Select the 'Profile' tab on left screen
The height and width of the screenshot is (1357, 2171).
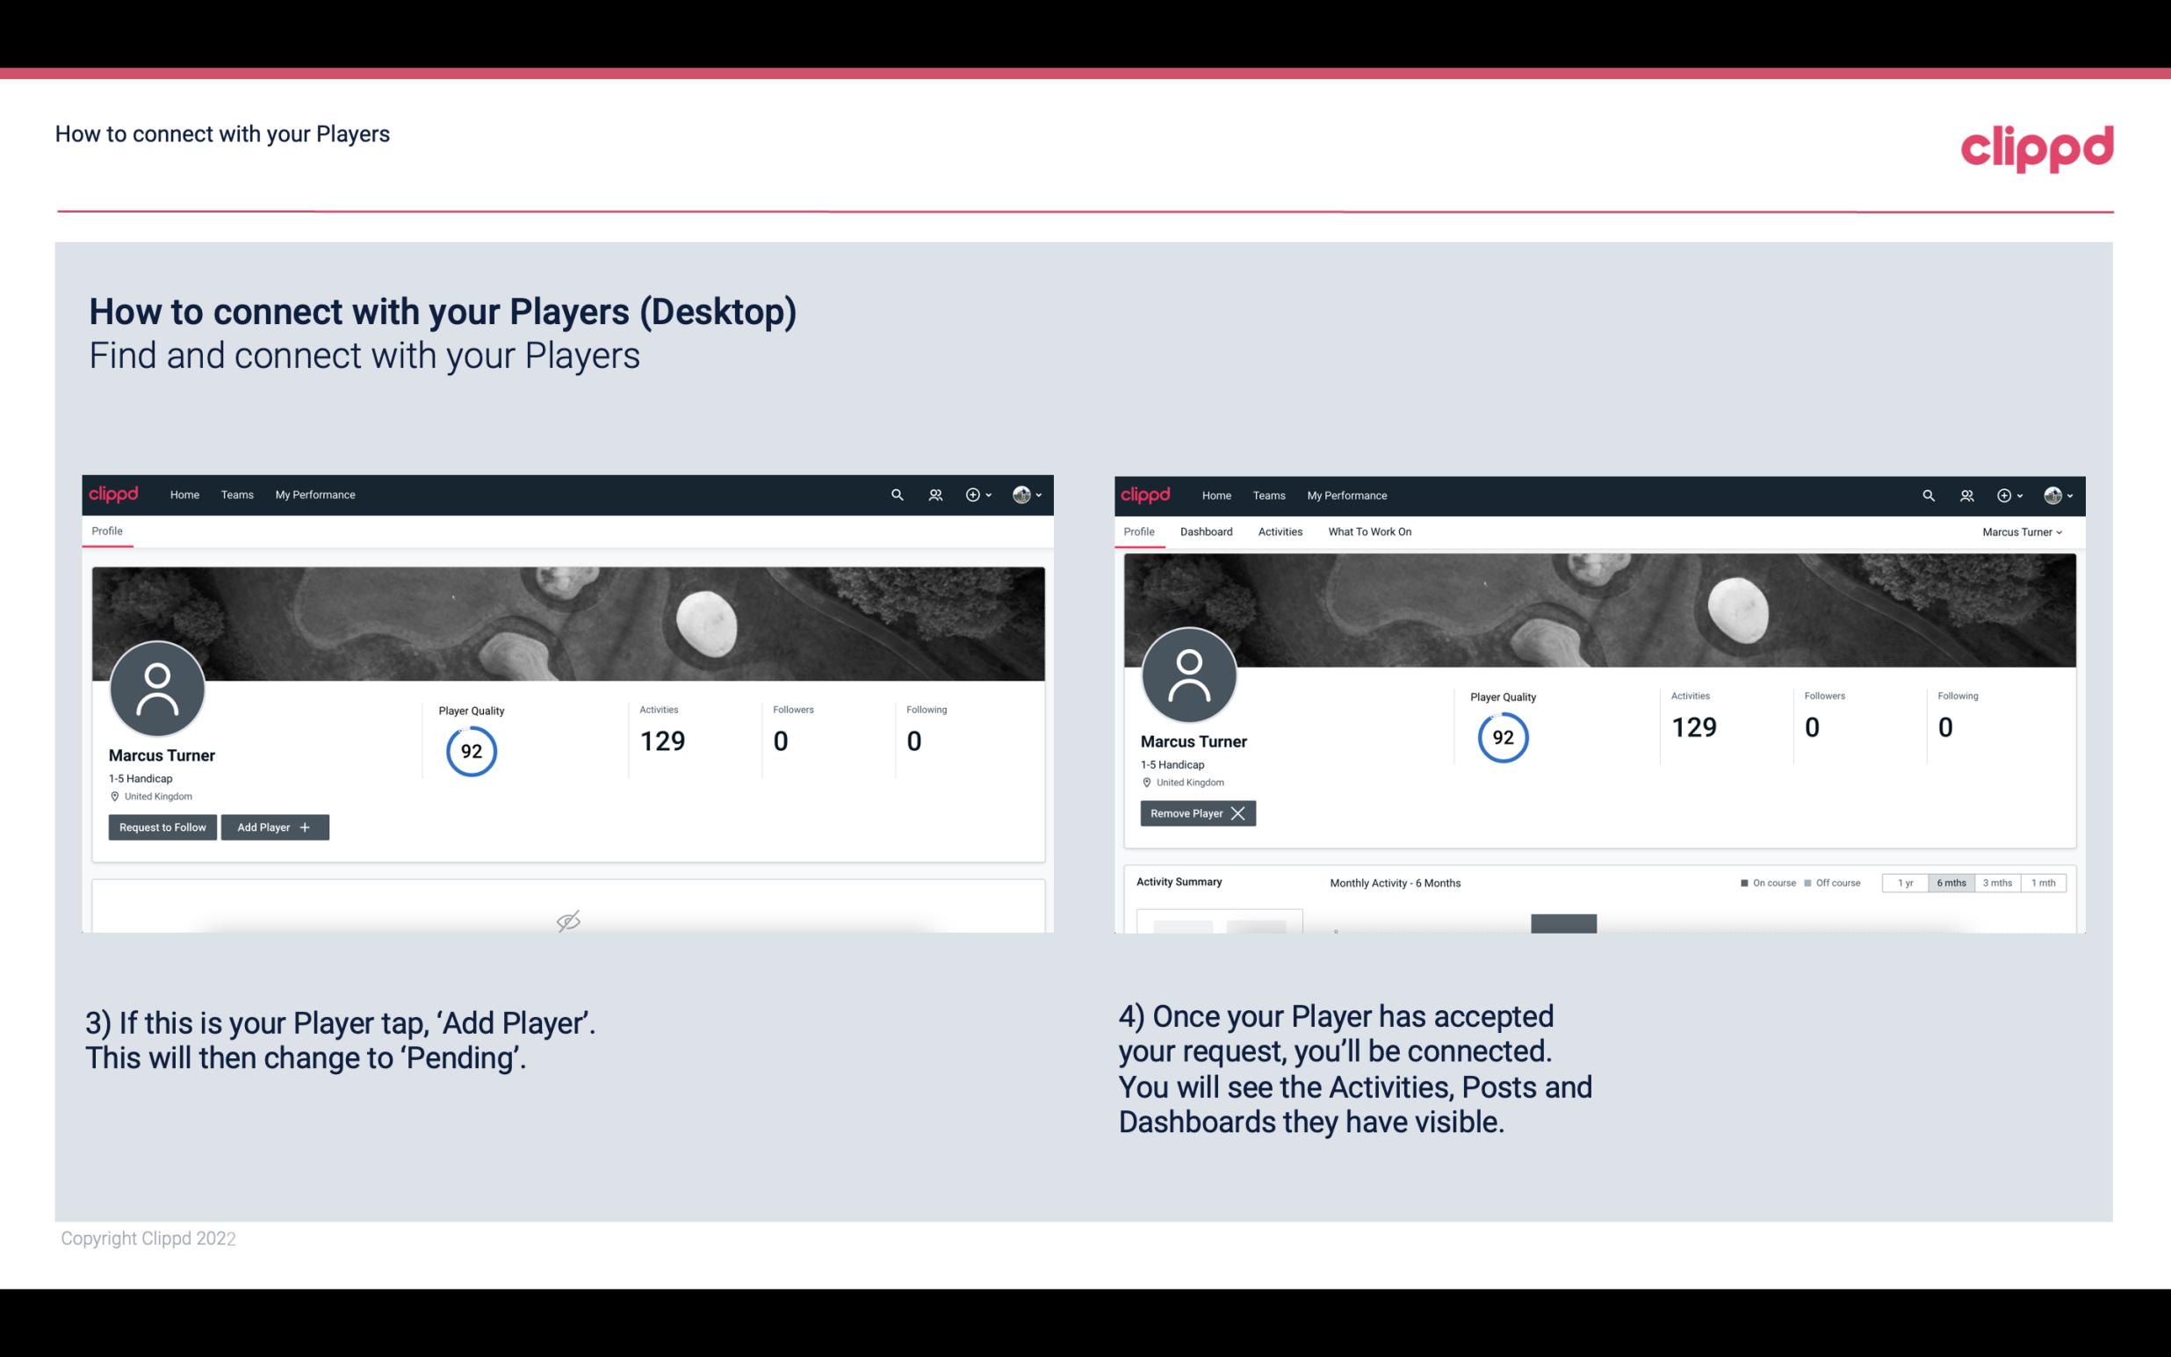(106, 531)
